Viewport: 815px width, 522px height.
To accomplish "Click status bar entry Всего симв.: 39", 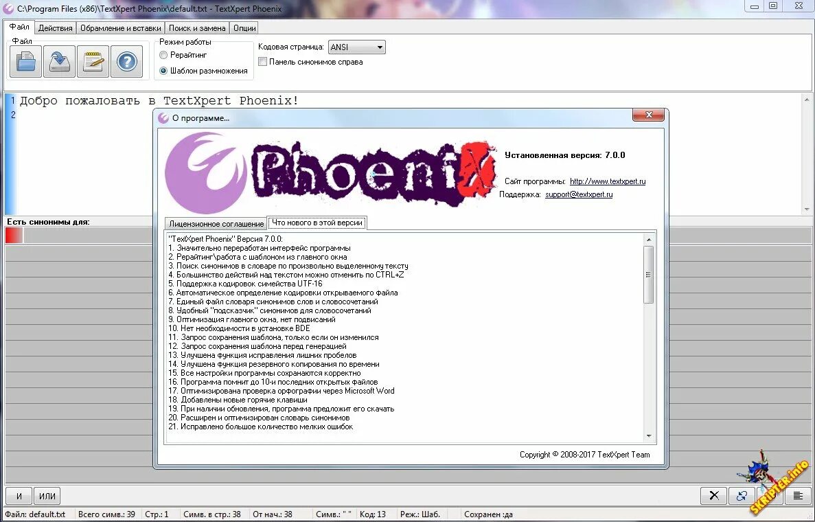I will (x=106, y=514).
